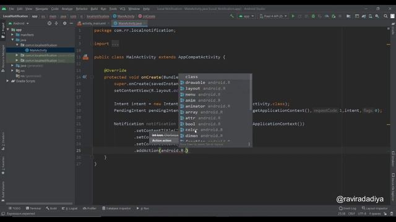Open the Favorites side tab

2,165
